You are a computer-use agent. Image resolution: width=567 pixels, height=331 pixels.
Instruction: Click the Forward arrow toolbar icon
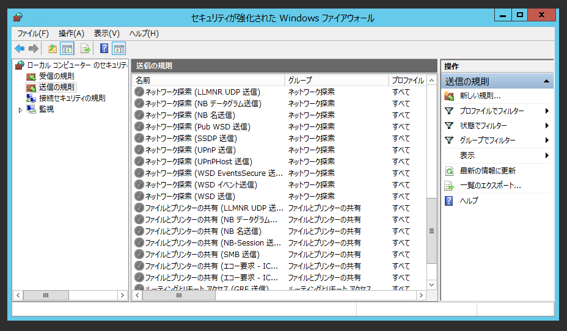pos(34,48)
